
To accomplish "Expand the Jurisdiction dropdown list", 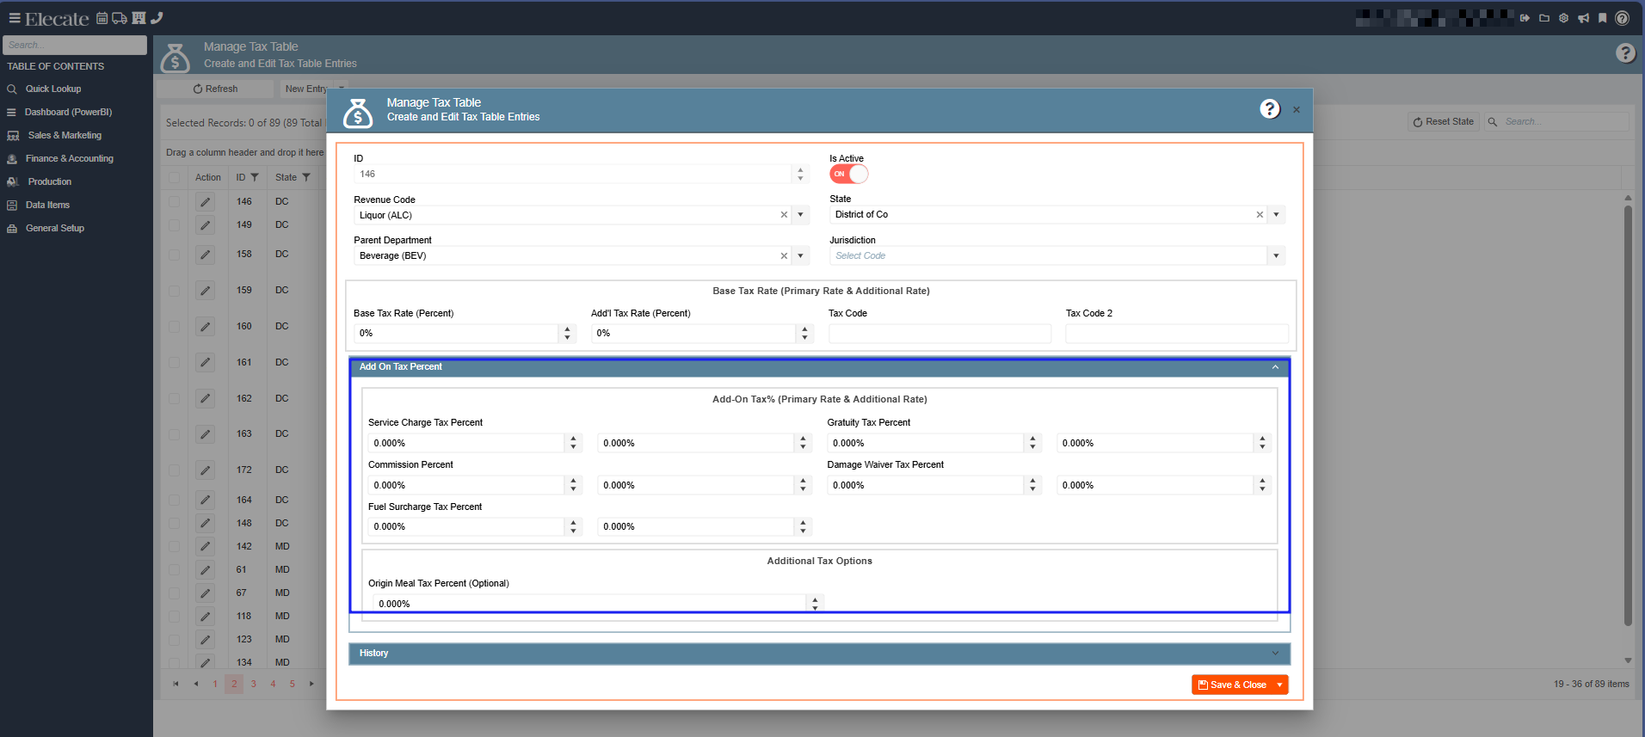I will click(x=1276, y=255).
